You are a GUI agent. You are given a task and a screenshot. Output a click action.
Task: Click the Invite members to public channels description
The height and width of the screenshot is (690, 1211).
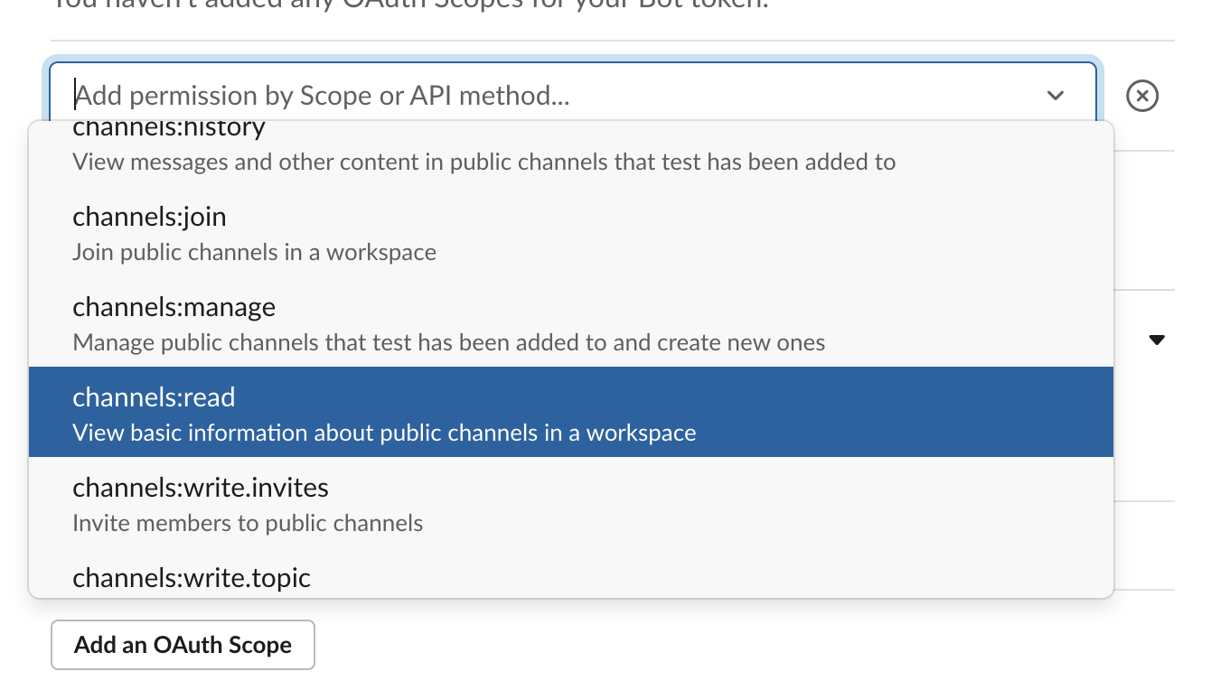247,523
